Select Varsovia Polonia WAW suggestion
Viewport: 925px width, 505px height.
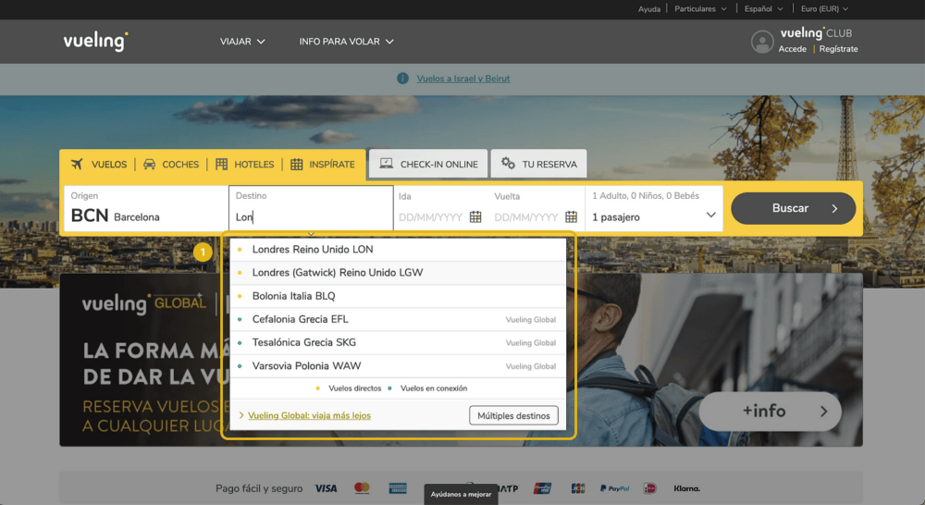(x=398, y=365)
